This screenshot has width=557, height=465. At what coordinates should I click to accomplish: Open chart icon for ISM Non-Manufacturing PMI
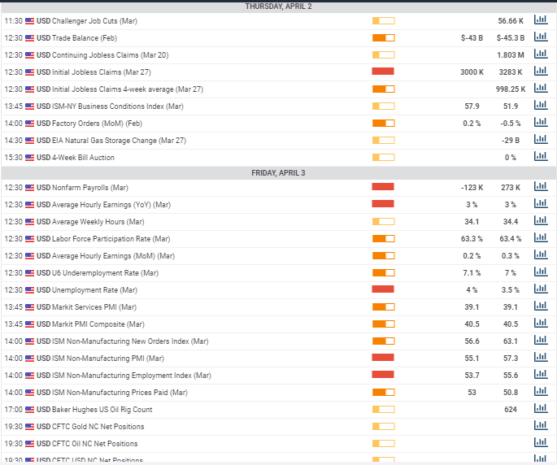540,358
